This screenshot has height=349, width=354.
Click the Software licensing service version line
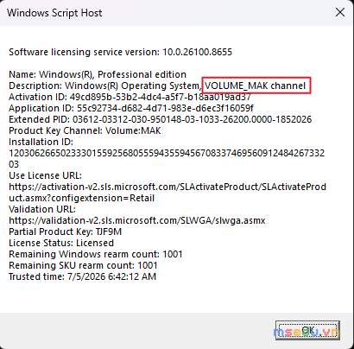tap(120, 52)
